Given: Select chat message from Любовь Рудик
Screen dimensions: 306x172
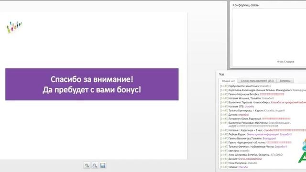Looking at the screenshot, I should pos(256,134).
